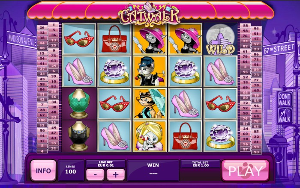Click pink heels in bottom of second reel
The image size is (300, 188).
[x=114, y=136]
